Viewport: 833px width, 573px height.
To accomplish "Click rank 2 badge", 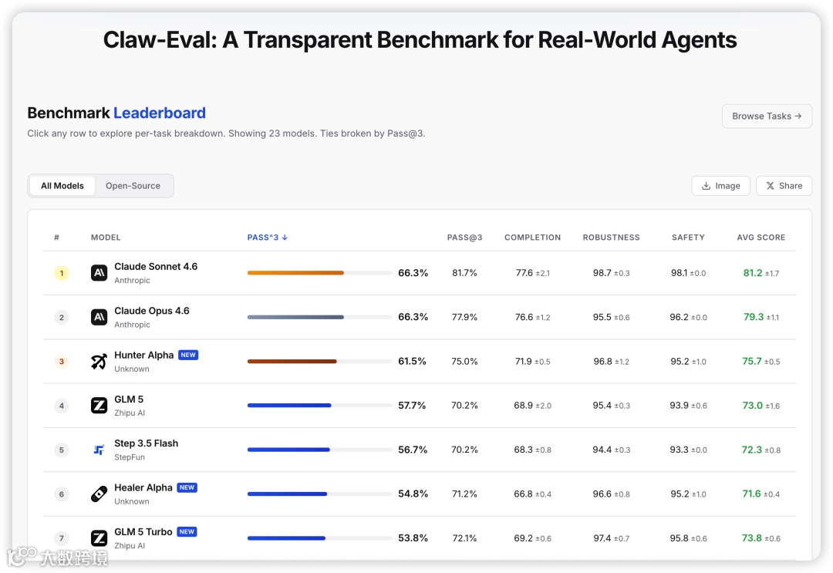I will 62,317.
